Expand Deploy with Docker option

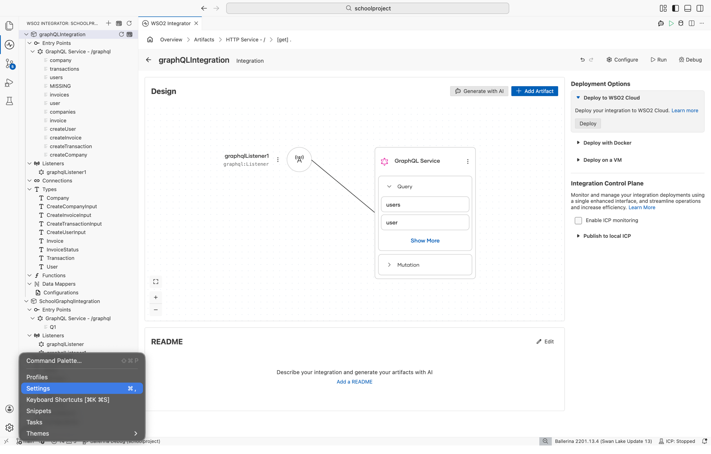(x=578, y=143)
